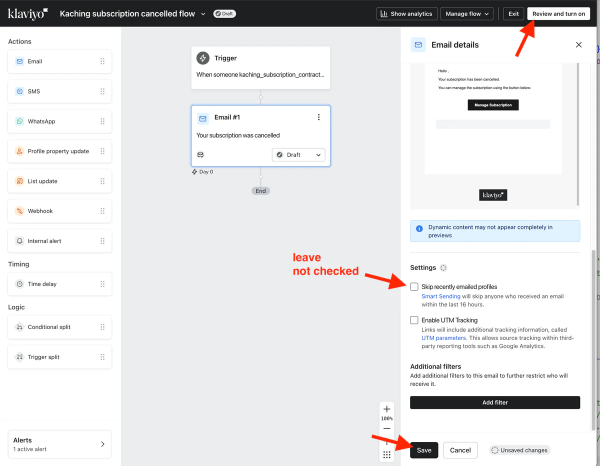Image resolution: width=600 pixels, height=466 pixels.
Task: Click the Exit button
Action: (x=513, y=14)
